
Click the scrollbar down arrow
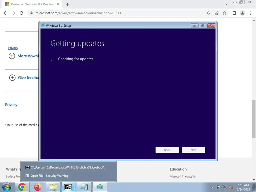click(254, 180)
